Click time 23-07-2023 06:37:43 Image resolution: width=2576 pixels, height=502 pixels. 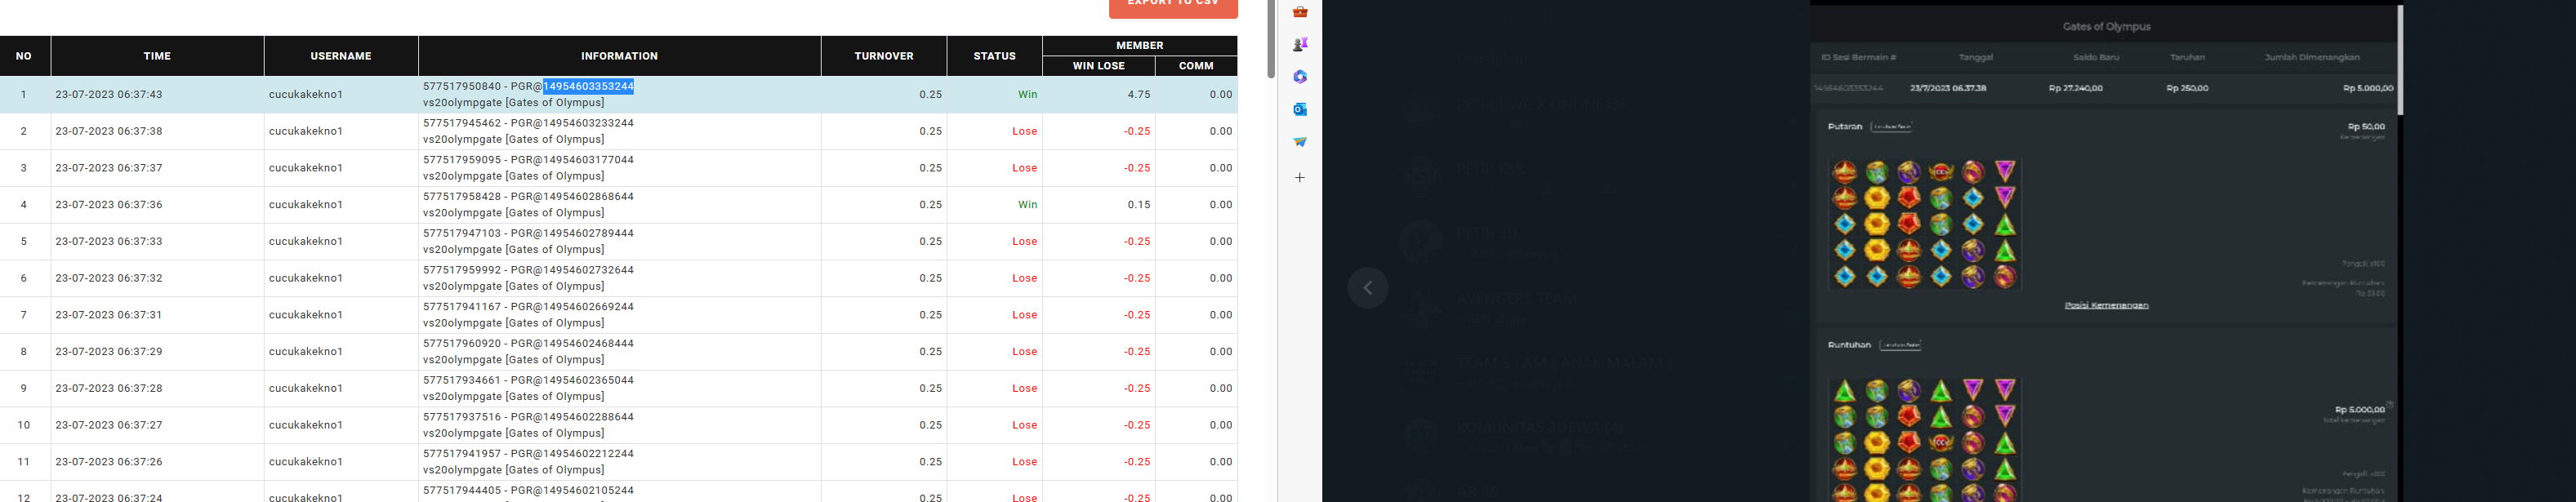(x=109, y=94)
